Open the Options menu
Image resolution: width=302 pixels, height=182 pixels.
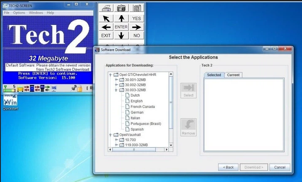[19, 13]
